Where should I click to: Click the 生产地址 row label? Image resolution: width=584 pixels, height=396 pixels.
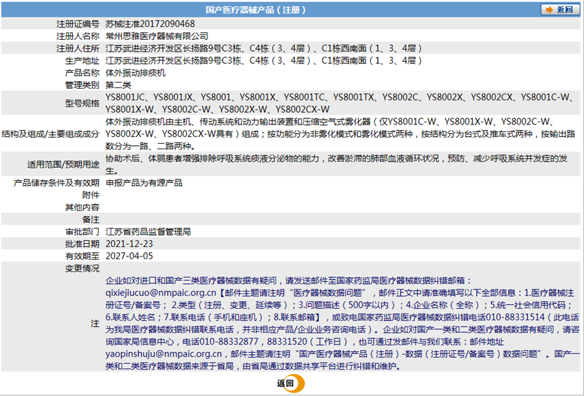tap(82, 60)
